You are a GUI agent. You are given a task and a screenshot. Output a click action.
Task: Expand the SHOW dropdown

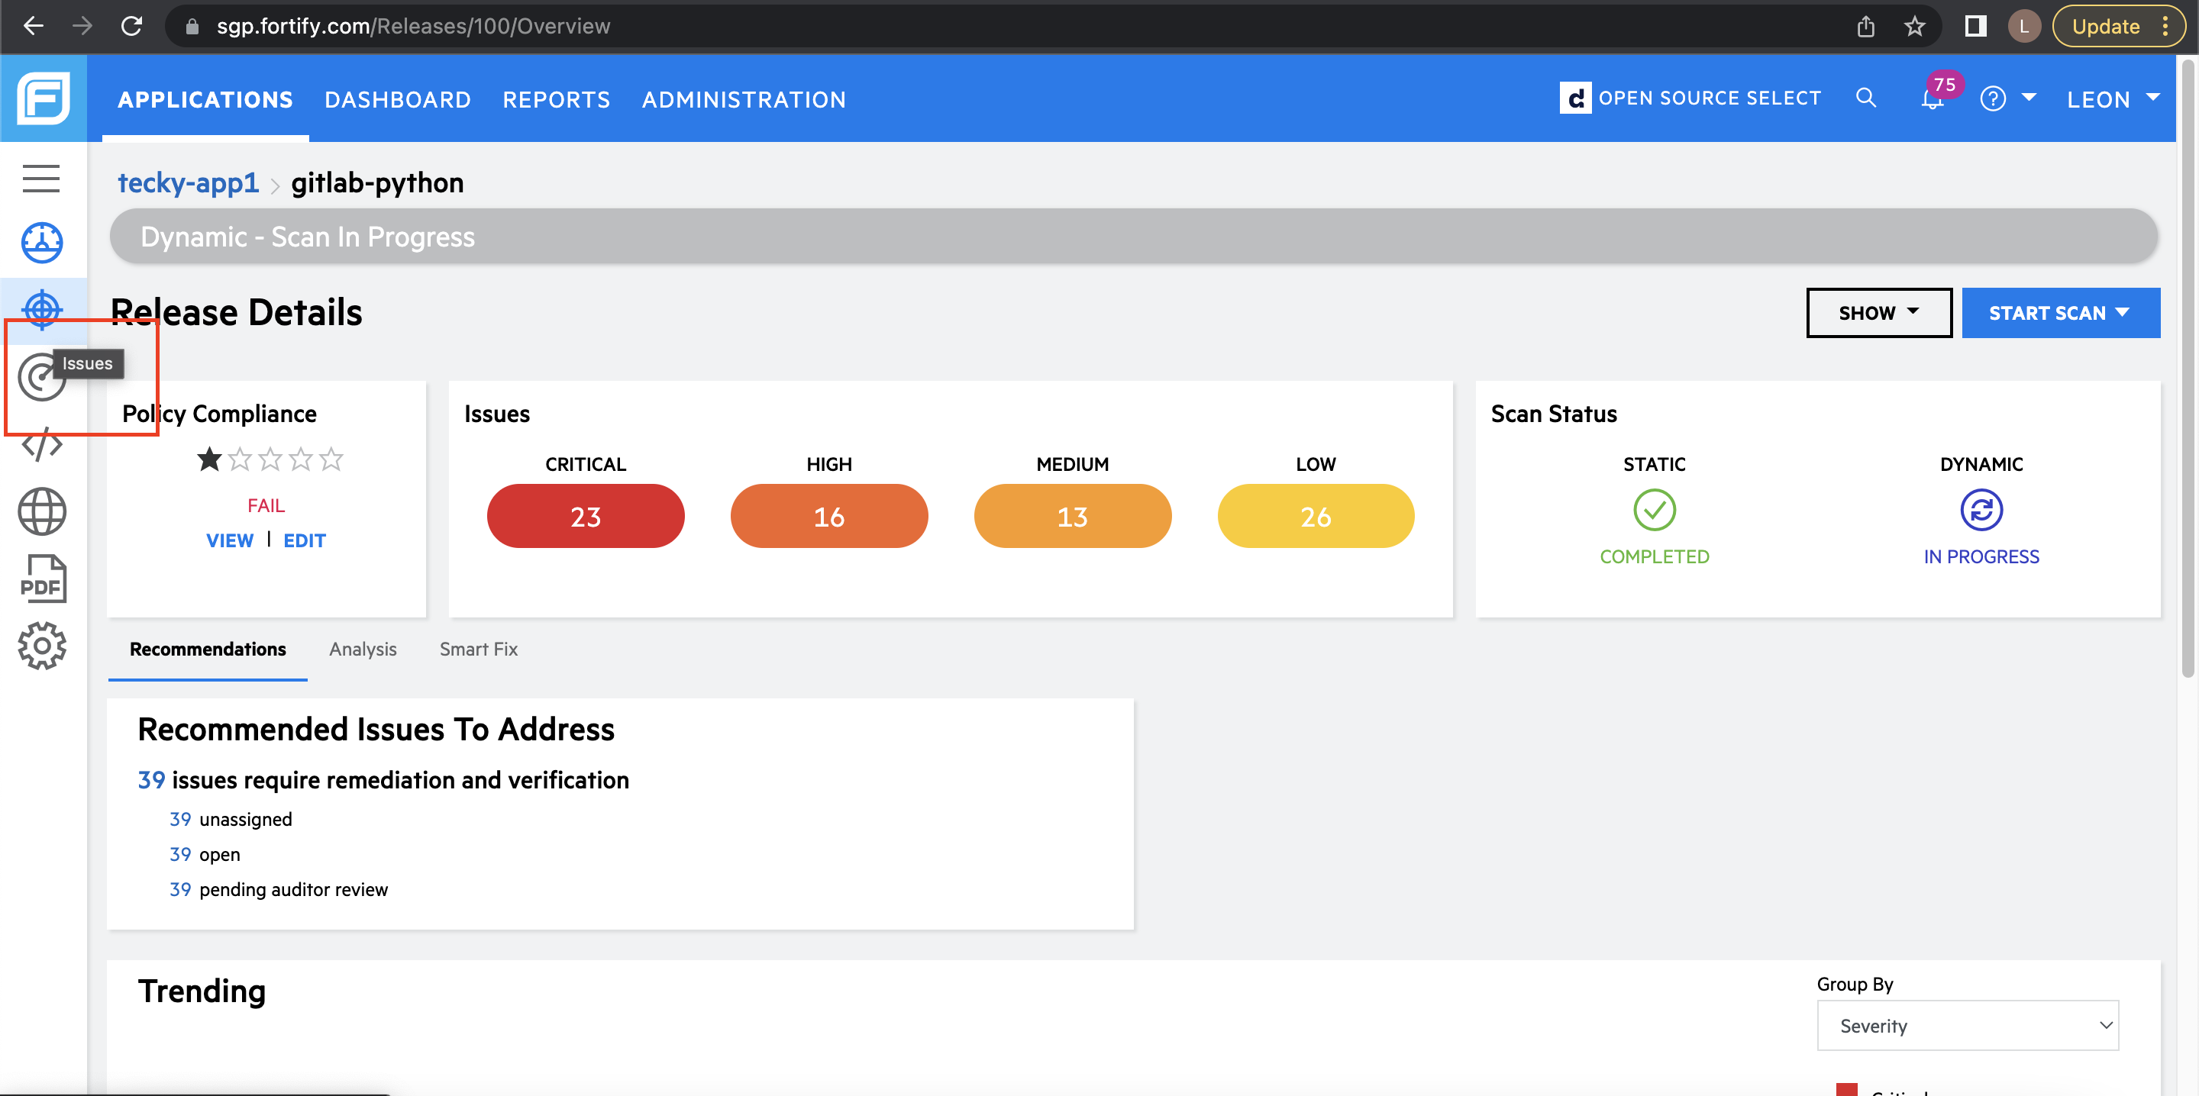click(x=1878, y=313)
